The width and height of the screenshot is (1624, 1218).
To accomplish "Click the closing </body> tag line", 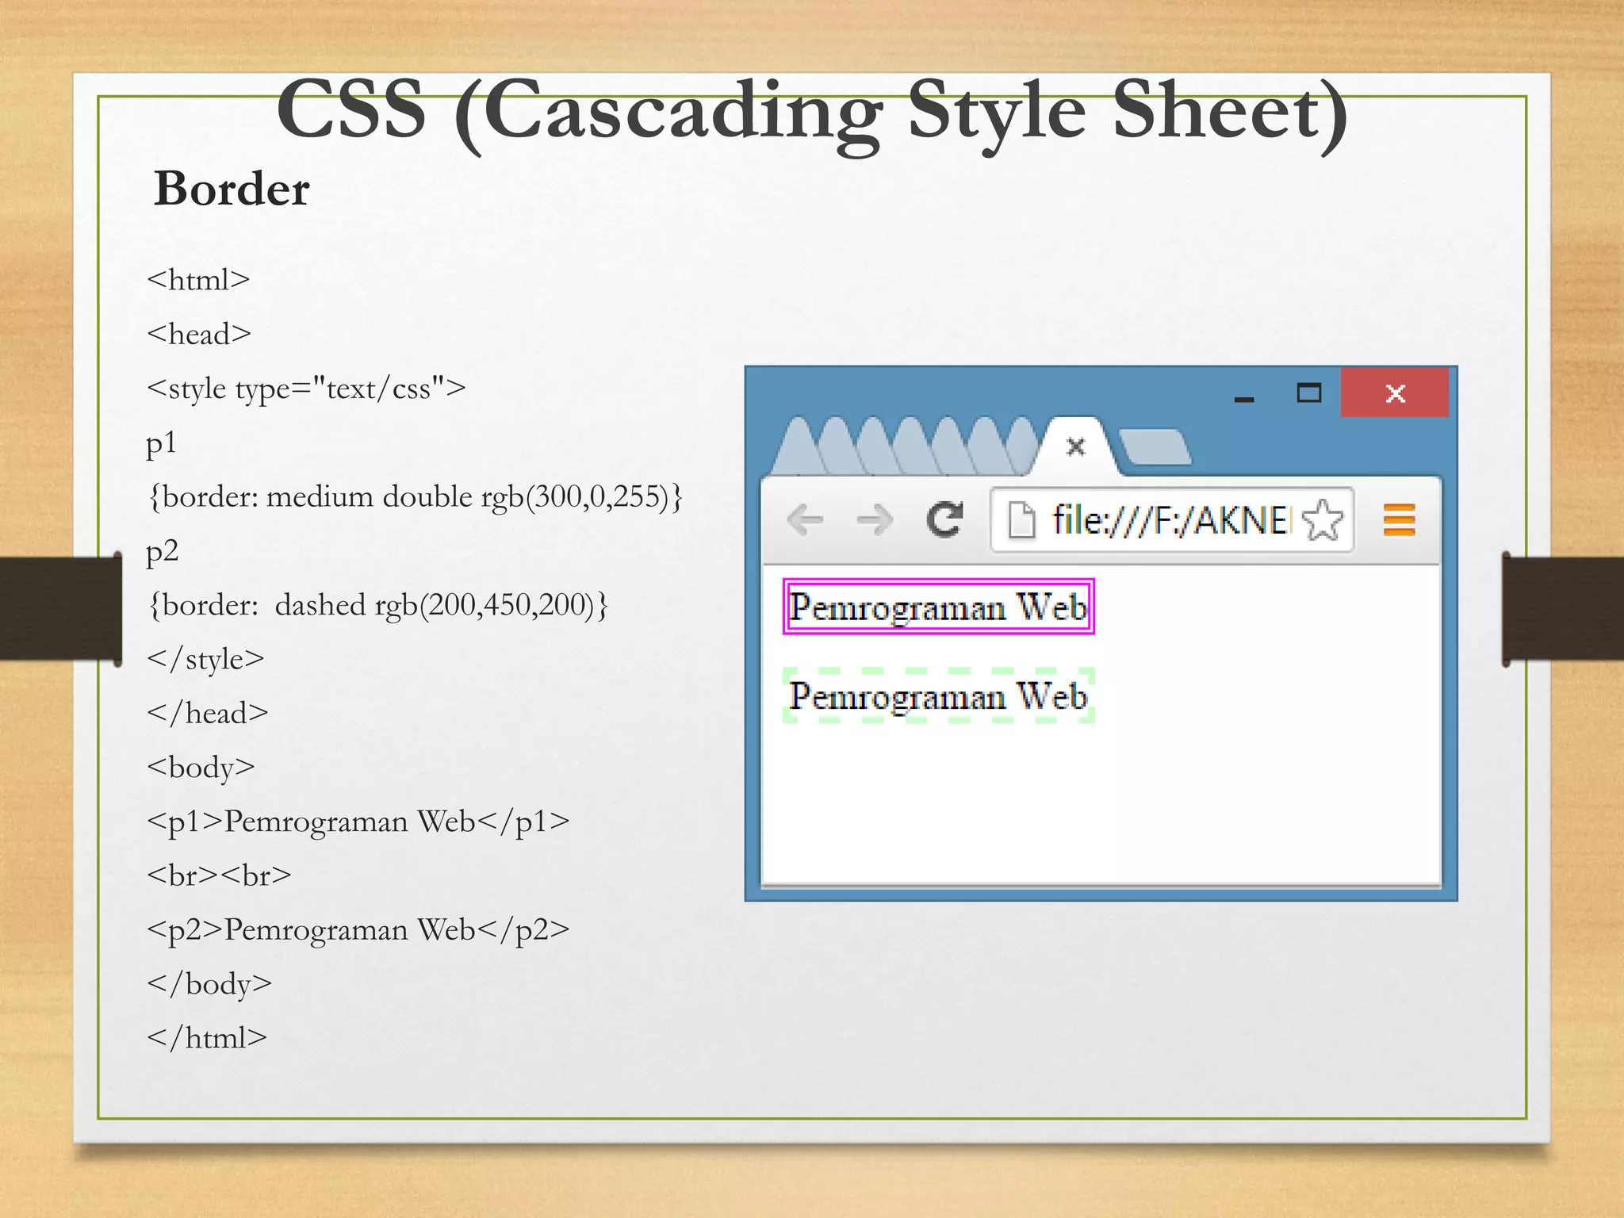I will click(209, 984).
